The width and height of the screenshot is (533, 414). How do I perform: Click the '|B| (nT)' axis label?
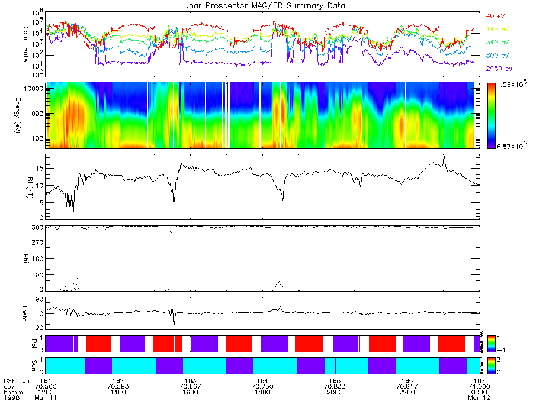[x=30, y=187]
